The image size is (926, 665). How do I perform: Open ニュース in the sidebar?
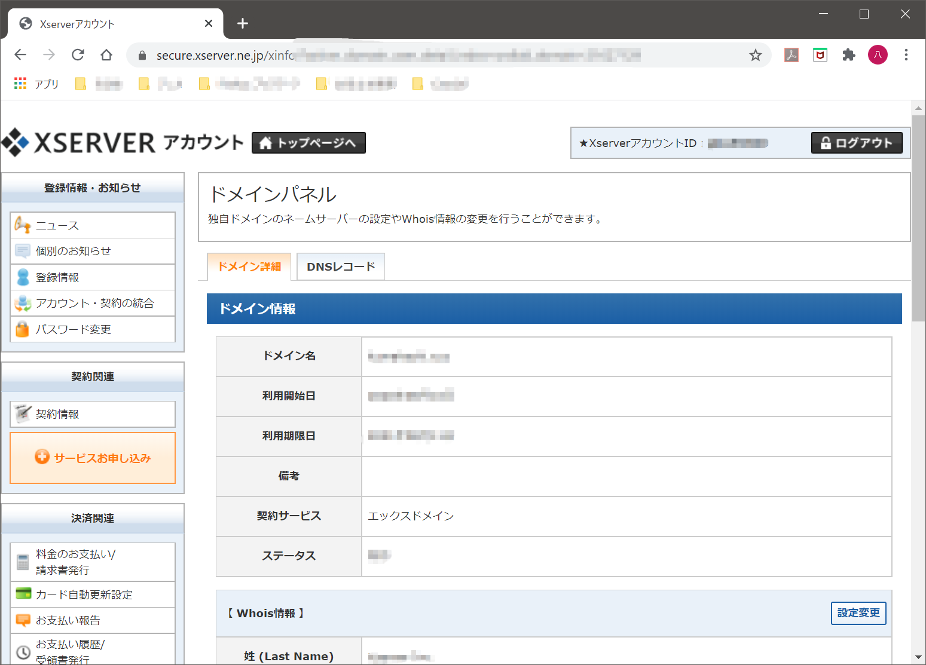pyautogui.click(x=93, y=225)
